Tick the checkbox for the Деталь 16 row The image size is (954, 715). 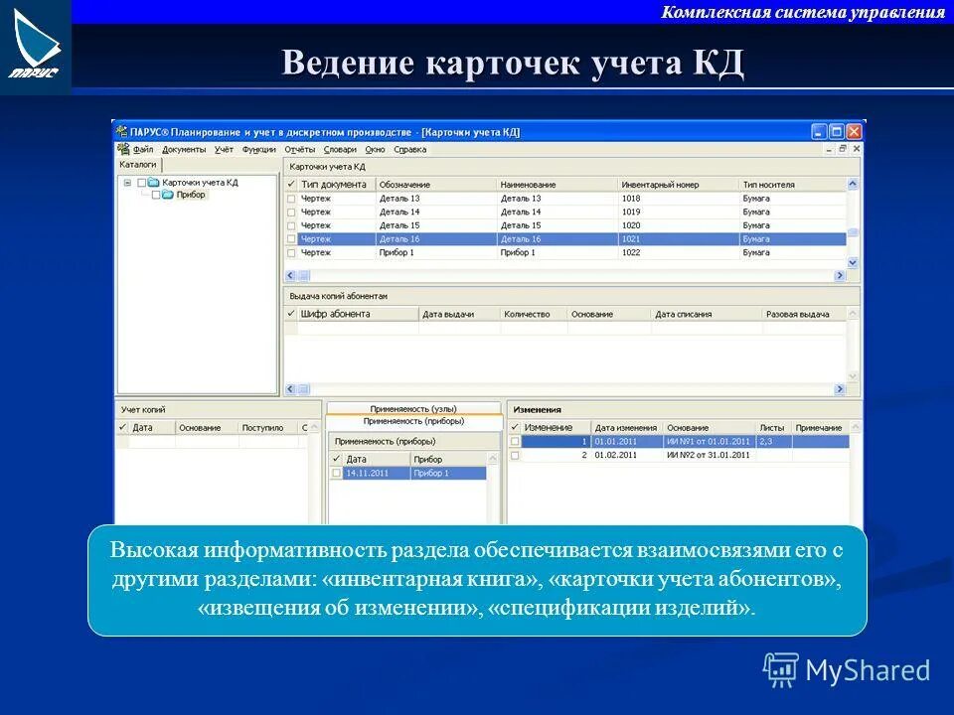[x=291, y=239]
